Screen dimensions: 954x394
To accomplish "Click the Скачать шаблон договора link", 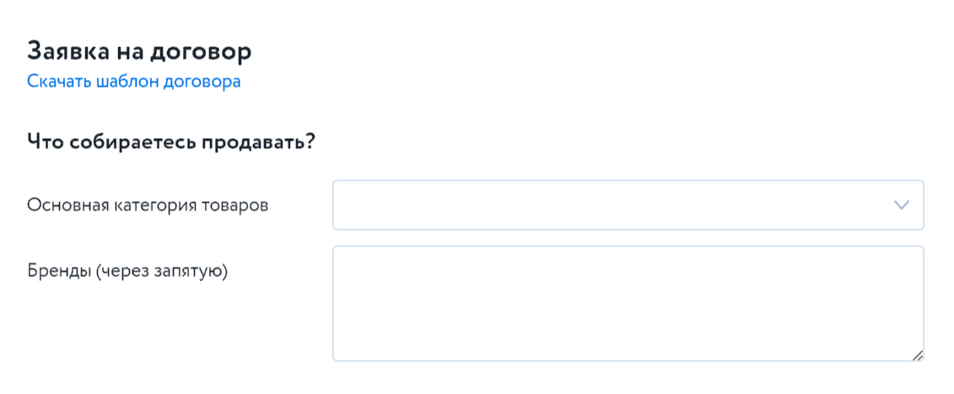I will (134, 82).
